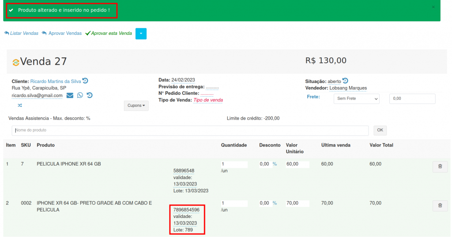Image resolution: width=452 pixels, height=237 pixels.
Task: Click the envelope email icon beside client email
Action: tap(70, 95)
